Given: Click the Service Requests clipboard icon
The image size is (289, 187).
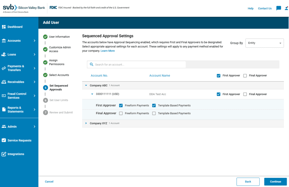Looking at the screenshot, I should click(x=4, y=140).
